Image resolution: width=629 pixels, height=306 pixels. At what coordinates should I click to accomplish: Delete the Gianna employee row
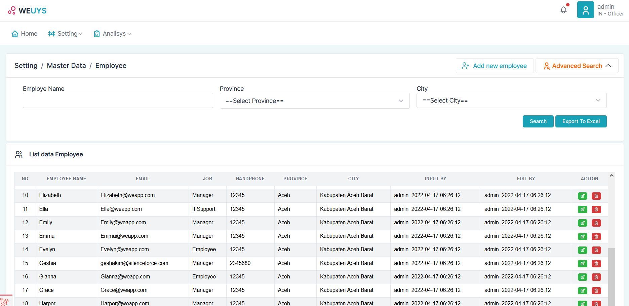pos(596,277)
